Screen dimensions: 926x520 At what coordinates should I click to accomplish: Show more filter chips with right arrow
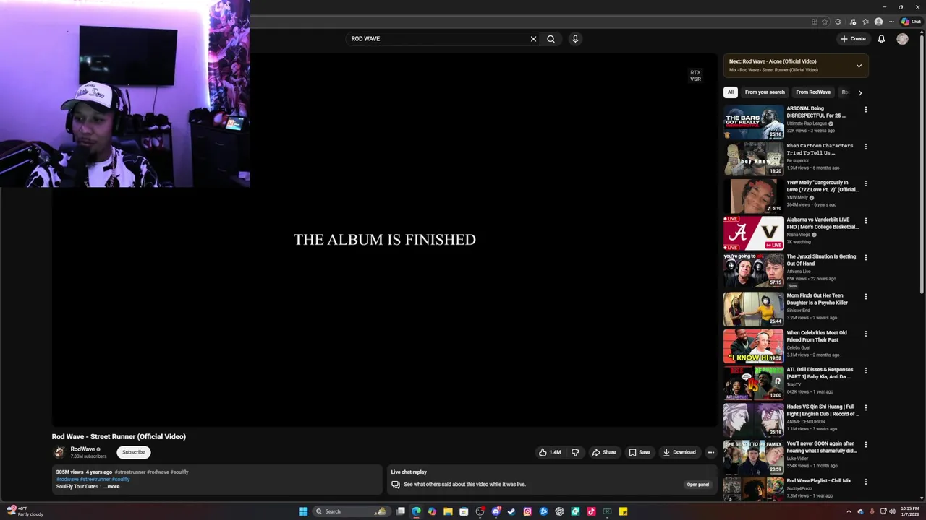859,92
